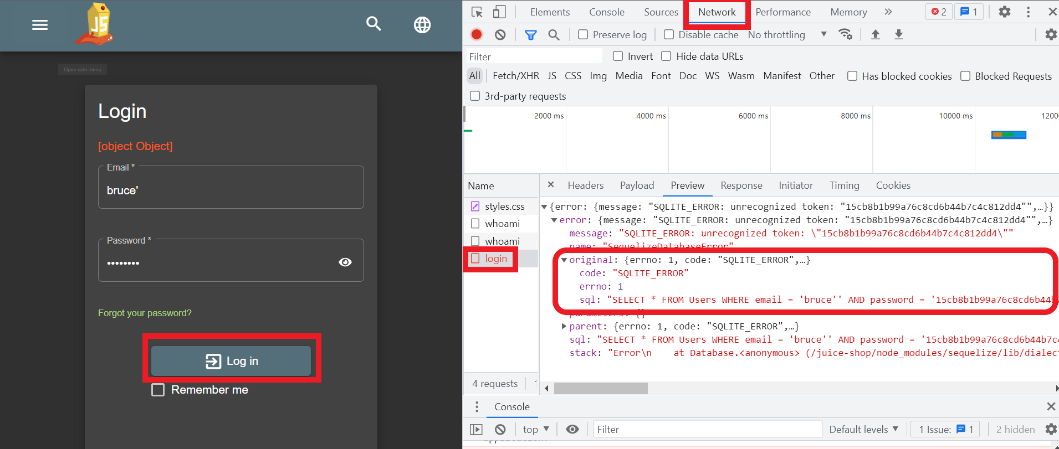Viewport: 1059px width, 449px height.
Task: Stop recording network log
Action: pyautogui.click(x=477, y=34)
